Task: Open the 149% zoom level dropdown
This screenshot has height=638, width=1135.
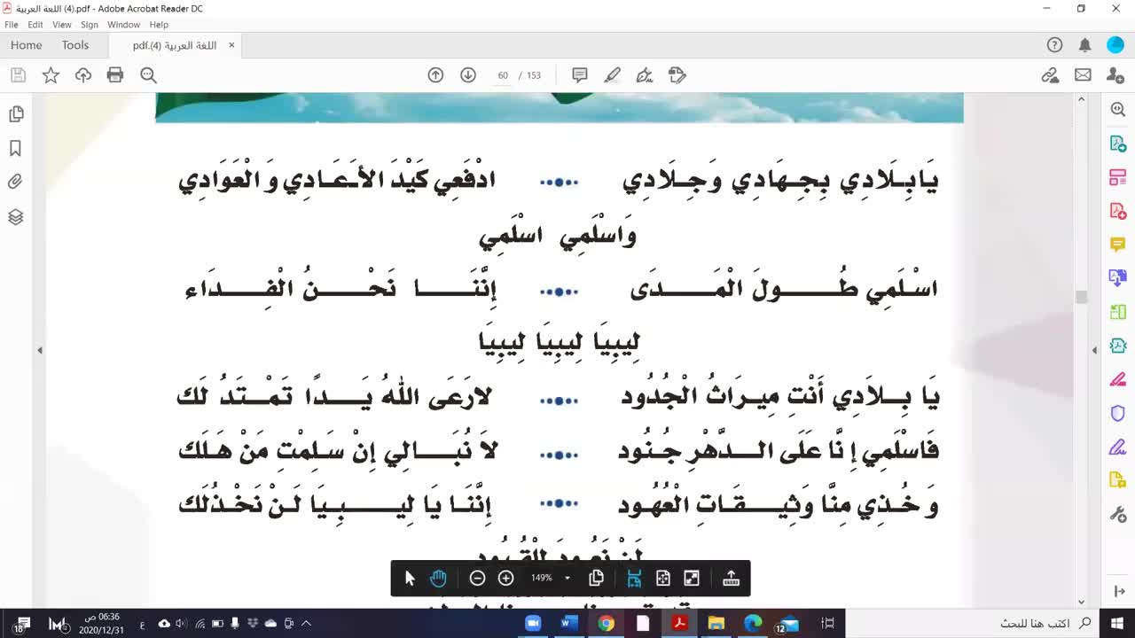Action: coord(567,579)
